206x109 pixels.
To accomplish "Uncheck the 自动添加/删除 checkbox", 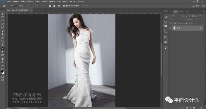I will (x=67, y=6).
